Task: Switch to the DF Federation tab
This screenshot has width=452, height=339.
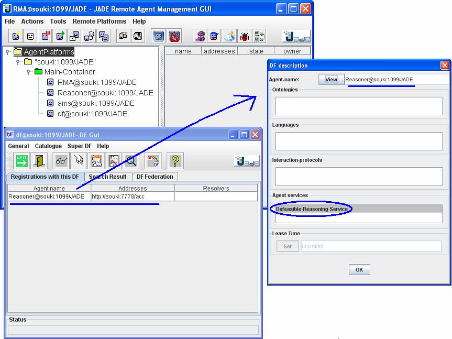Action: [155, 177]
